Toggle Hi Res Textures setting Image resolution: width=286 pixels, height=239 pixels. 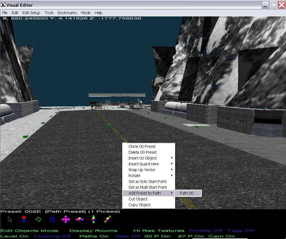[x=159, y=231]
